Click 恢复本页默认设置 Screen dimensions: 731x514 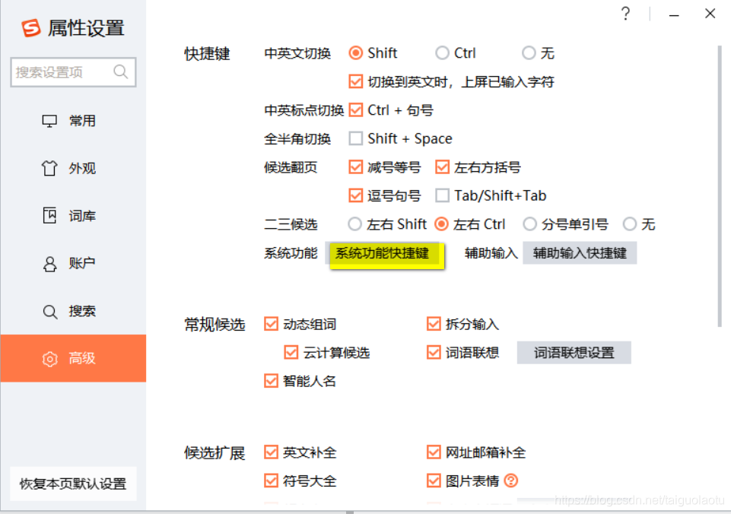click(x=72, y=484)
